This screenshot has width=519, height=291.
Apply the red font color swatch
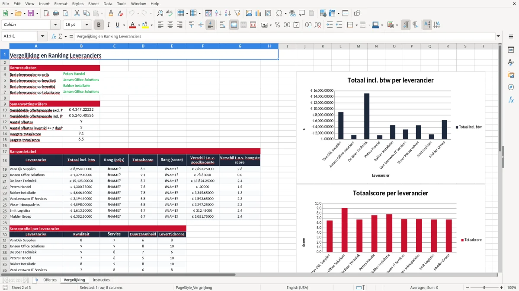point(132,25)
